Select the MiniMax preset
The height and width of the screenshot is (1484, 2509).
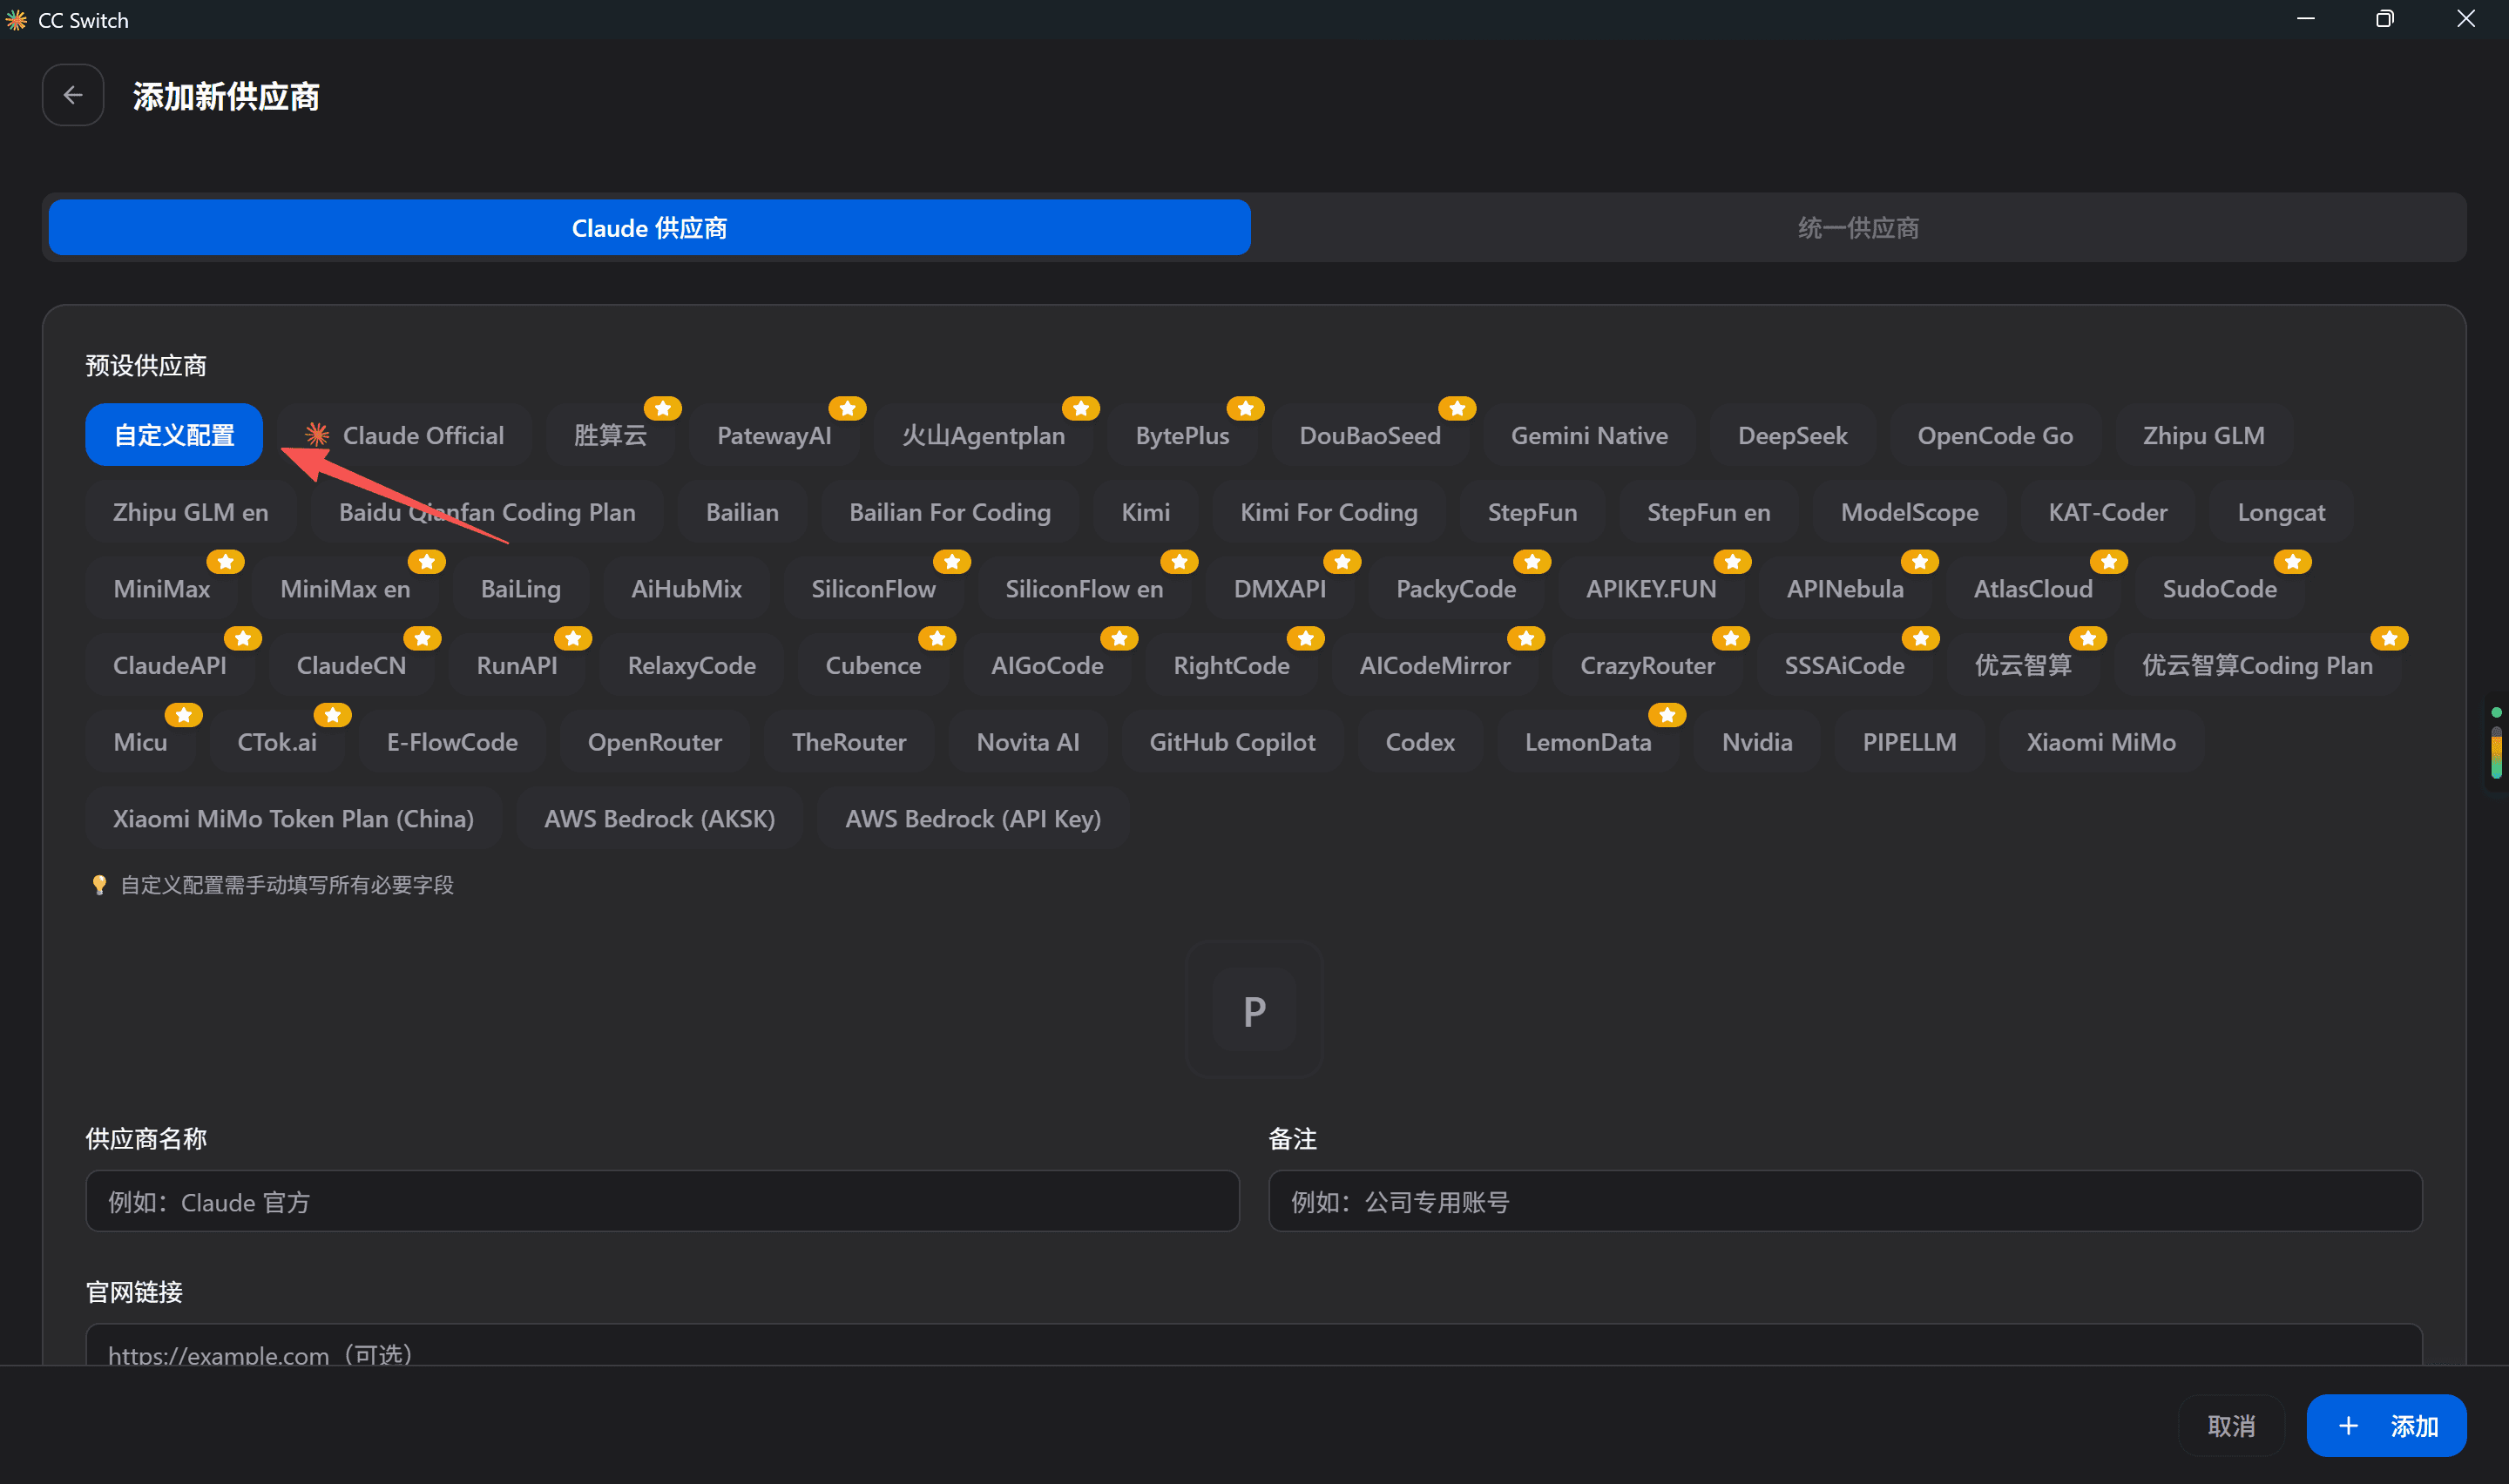coord(162,589)
